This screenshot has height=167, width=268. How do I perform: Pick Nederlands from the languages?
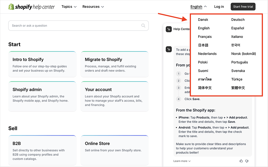coord(207,54)
